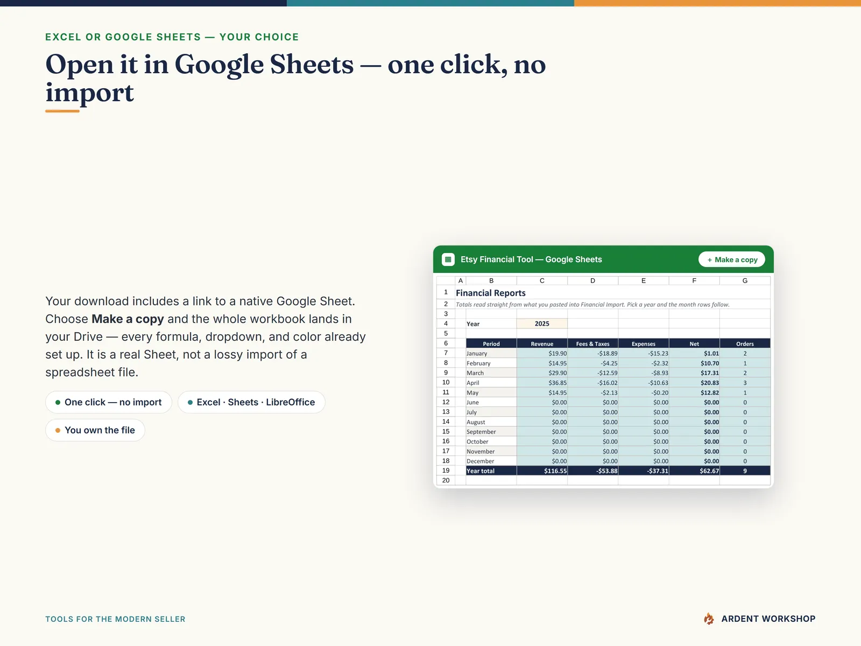Click the 'EXCEL OR GOOGLE SHEETS — YOUR CHOICE' subtitle
Screen dimensions: 861x646
[172, 37]
